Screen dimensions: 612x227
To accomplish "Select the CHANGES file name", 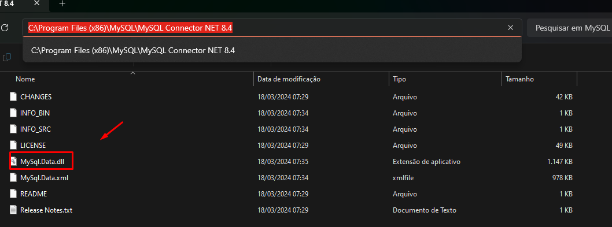I will [36, 96].
